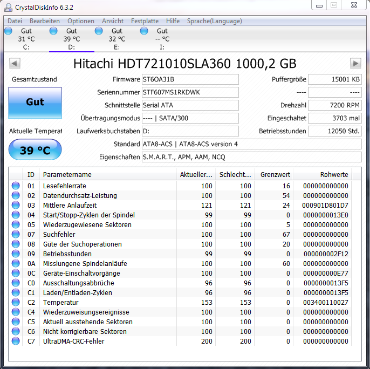The width and height of the screenshot is (370, 369).
Task: Select the UltraDMA-CRC-Fehler parameter name
Action: 73,341
